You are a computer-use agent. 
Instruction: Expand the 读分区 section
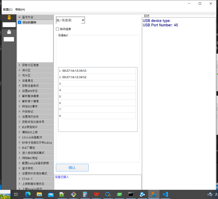[35, 70]
